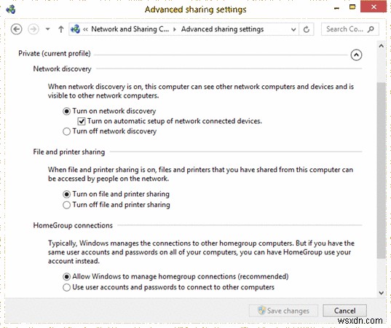Viewport: 391px width, 328px height.
Task: Click the Cancel button
Action: (x=345, y=311)
